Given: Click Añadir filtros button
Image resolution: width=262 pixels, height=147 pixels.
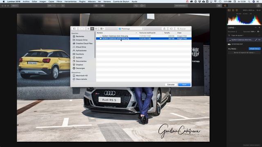Looking at the screenshot, I should (x=255, y=49).
